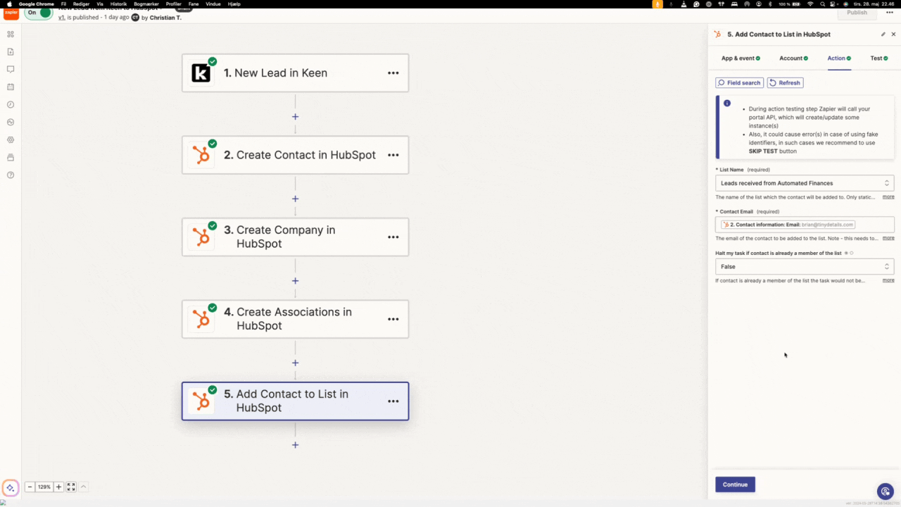Image resolution: width=901 pixels, height=507 pixels.
Task: Click the HubSpot icon on step 4
Action: (201, 319)
